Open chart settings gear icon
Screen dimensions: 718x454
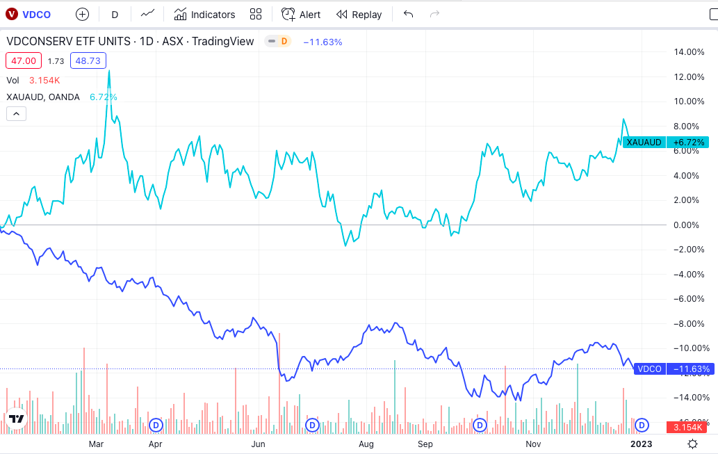(x=693, y=444)
